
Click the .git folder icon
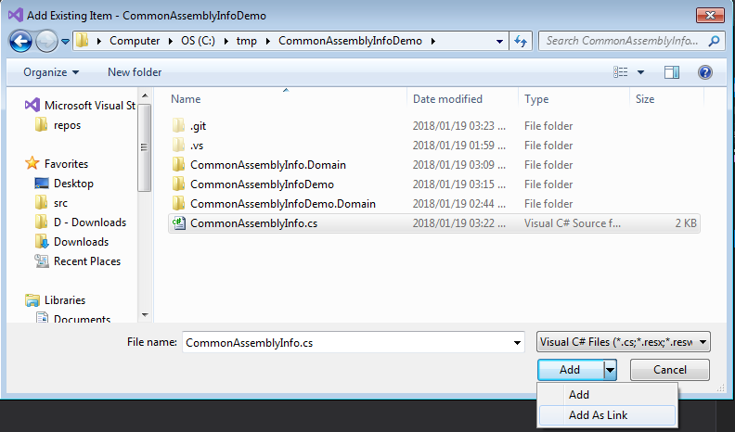click(178, 125)
